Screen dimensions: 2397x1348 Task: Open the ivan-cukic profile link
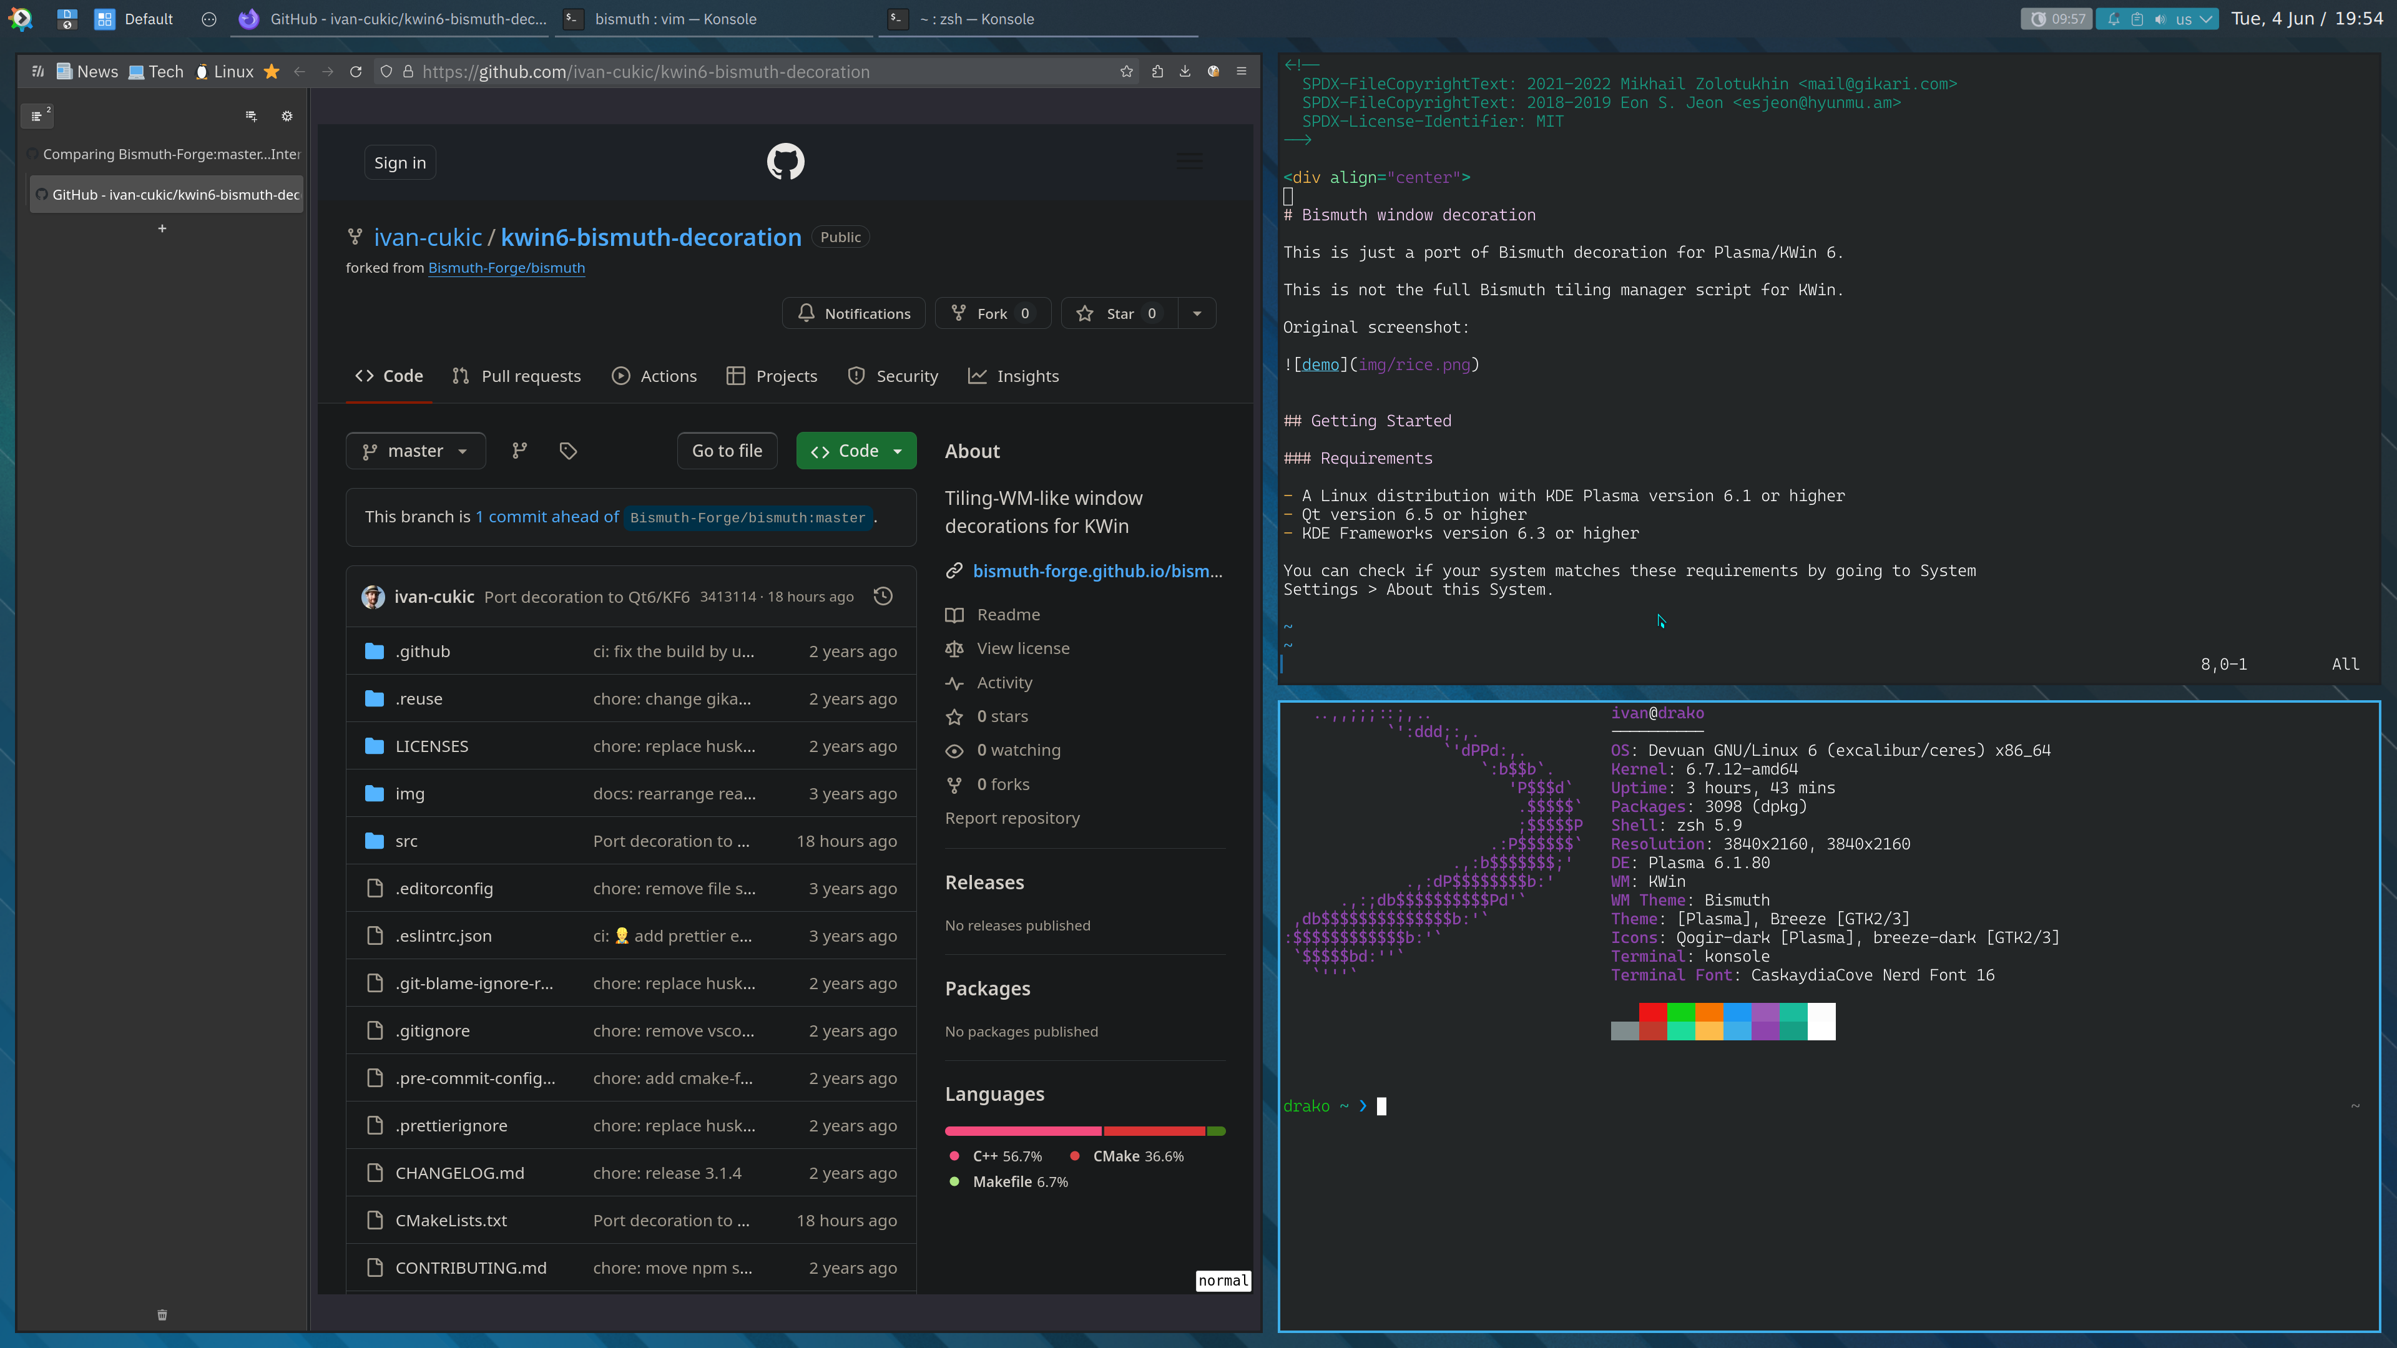[428, 237]
